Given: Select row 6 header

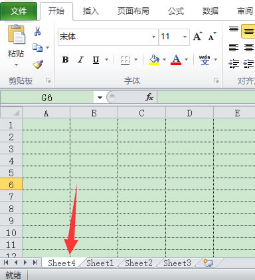Looking at the screenshot, I should click(x=11, y=184).
